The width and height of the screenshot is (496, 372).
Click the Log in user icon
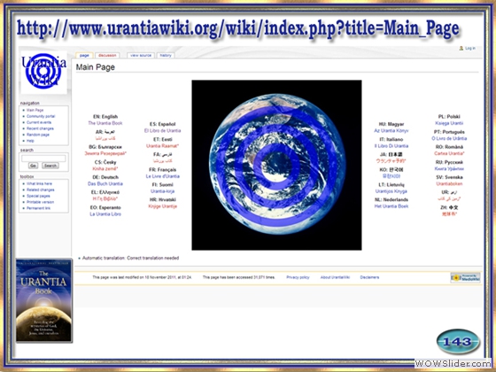coord(461,48)
